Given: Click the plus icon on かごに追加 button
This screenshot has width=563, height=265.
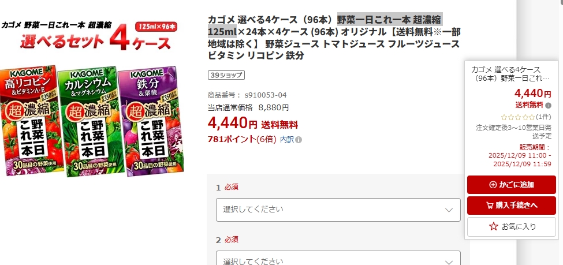Looking at the screenshot, I should point(493,185).
